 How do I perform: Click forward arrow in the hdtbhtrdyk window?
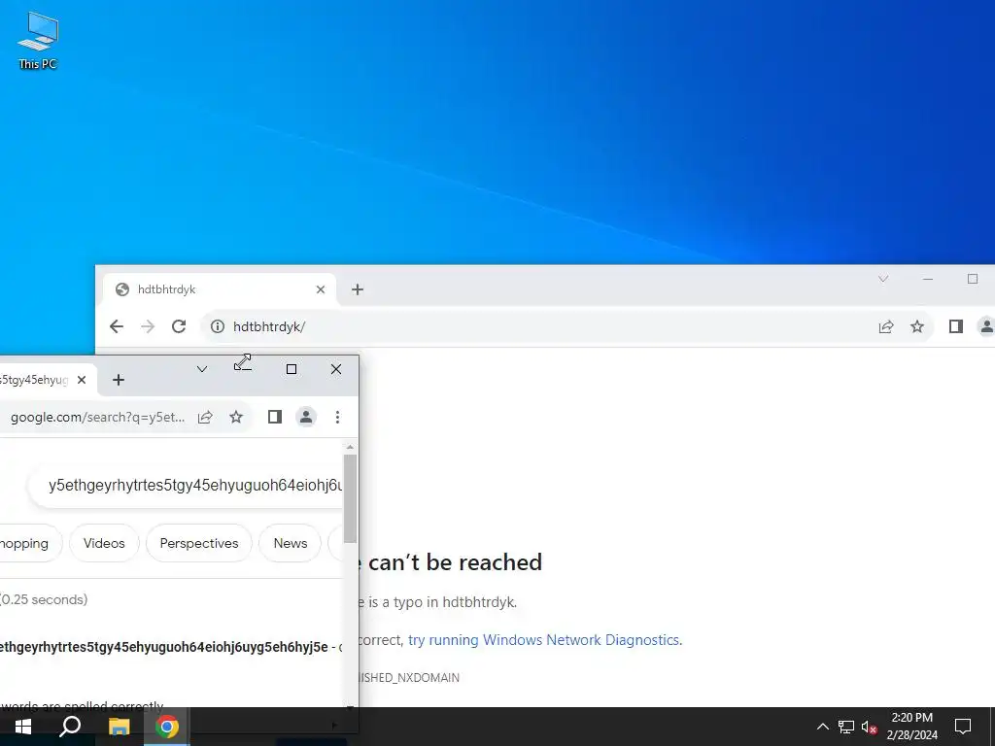tap(148, 326)
